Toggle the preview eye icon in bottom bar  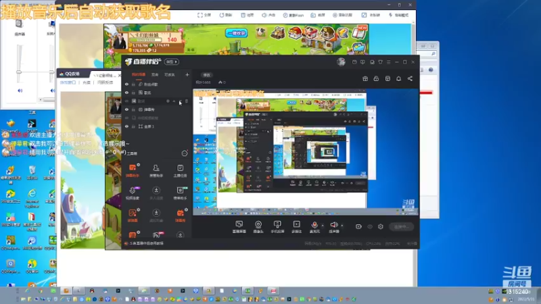point(370,226)
